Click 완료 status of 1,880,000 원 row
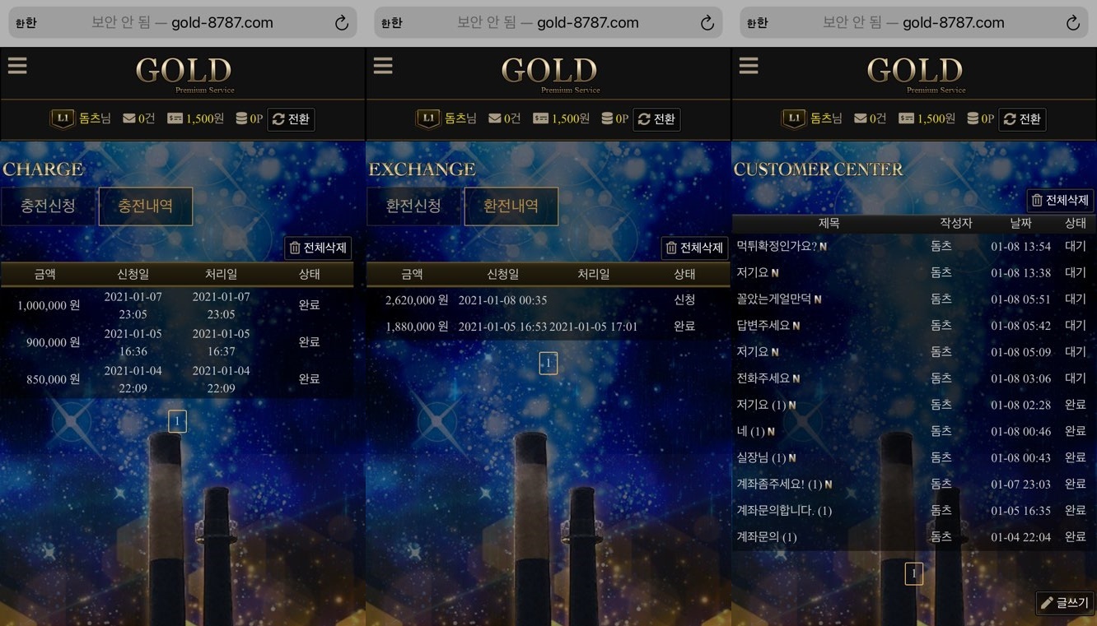Screen dimensions: 1097x626 click(684, 327)
